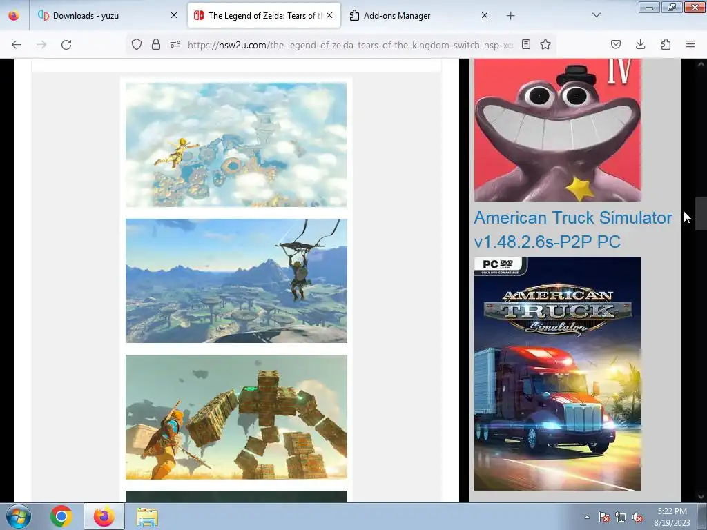The height and width of the screenshot is (530, 707).
Task: Open Link fighting block golem screenshot
Action: 236,417
